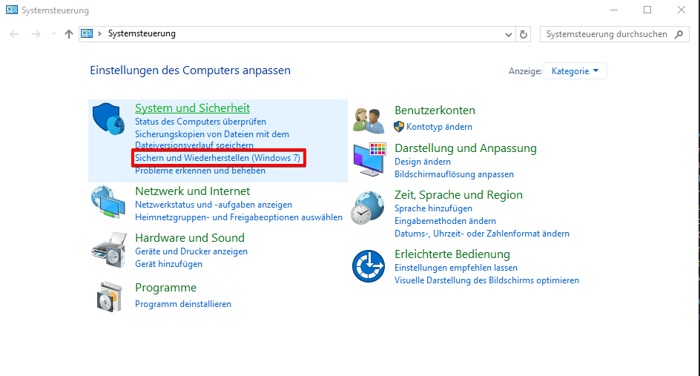
Task: Click Geräte und Drucker anzeigen link
Action: tap(191, 251)
